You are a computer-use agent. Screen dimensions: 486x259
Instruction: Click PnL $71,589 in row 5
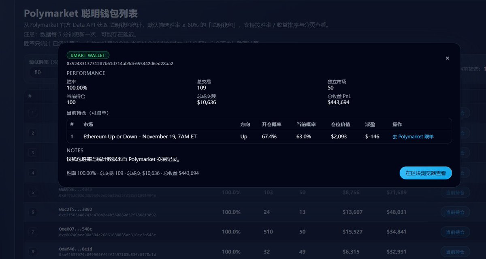(396, 192)
